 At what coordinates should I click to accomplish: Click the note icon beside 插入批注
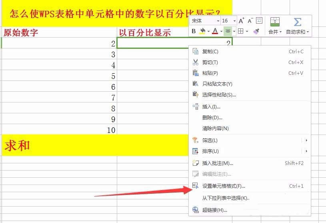[196, 163]
